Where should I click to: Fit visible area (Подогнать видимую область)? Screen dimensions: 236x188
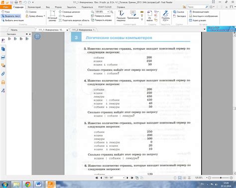[74, 20]
